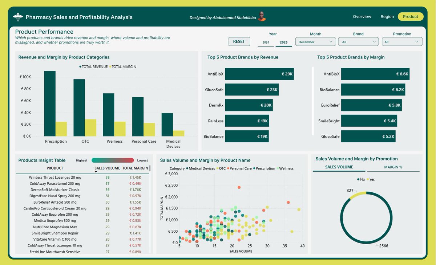
Task: Click the sort arrow under SALES VOLUME
Action: point(96,172)
